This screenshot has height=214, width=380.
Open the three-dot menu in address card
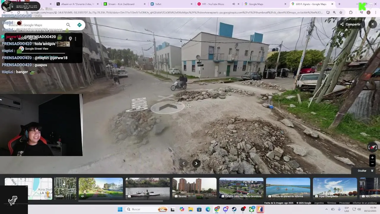(x=75, y=39)
